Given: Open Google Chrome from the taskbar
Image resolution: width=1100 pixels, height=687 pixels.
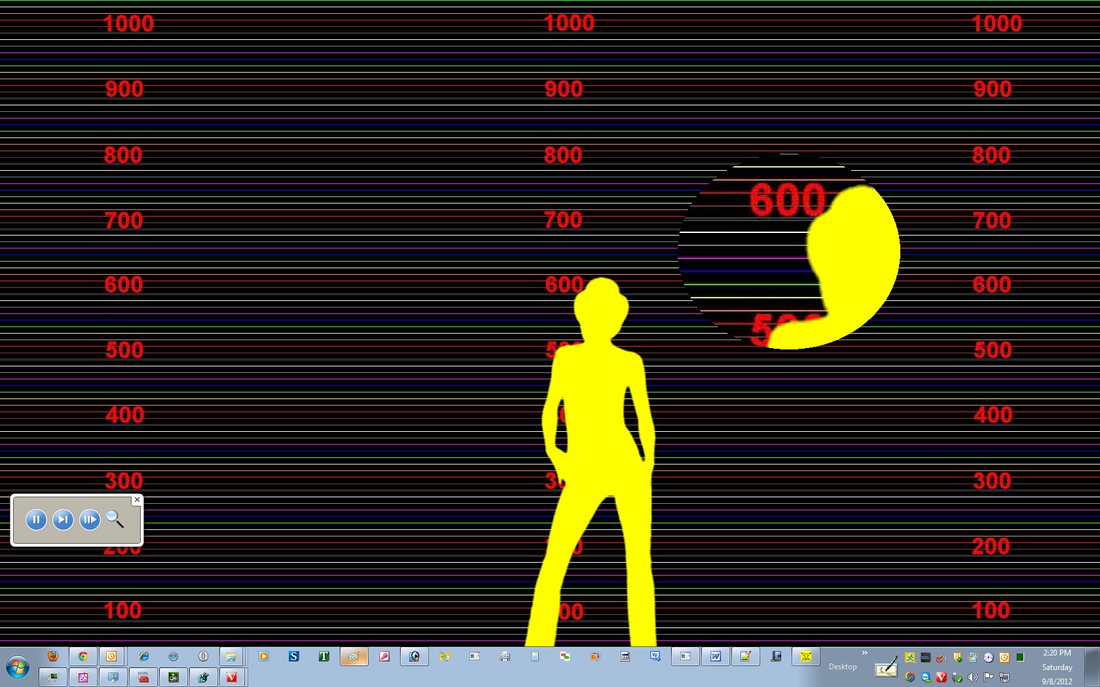Looking at the screenshot, I should (x=83, y=656).
